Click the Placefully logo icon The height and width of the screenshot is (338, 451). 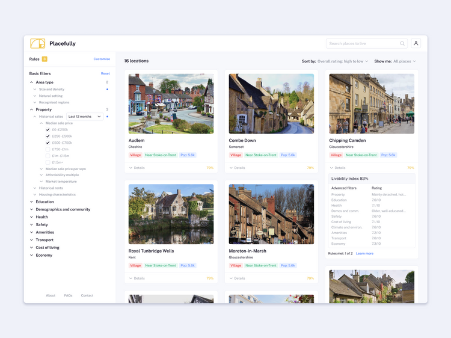(37, 43)
